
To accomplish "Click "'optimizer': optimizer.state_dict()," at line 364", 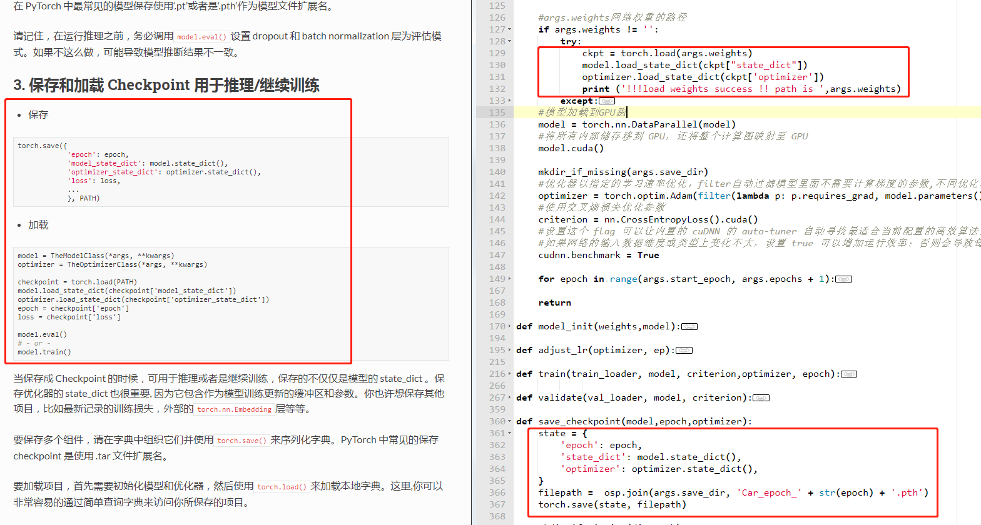I will (659, 469).
